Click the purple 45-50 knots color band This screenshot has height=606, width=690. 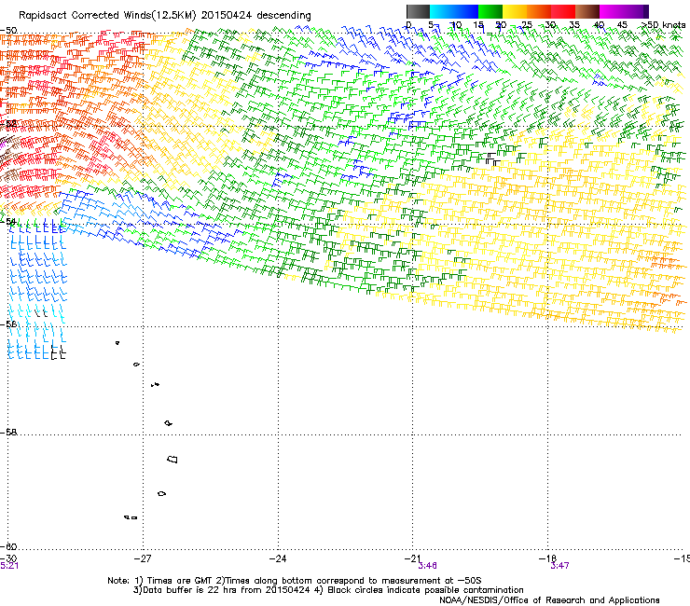(636, 11)
